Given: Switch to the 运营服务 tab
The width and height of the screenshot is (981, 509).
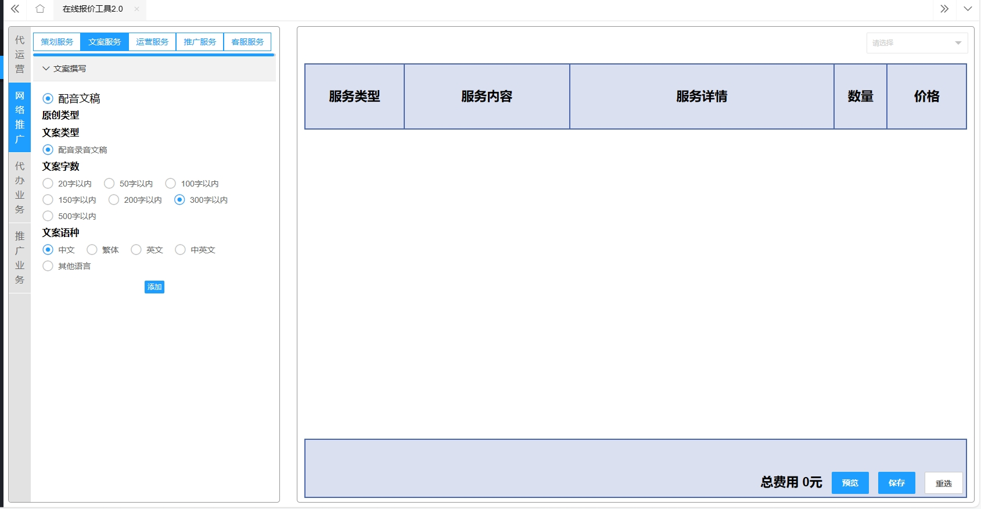Looking at the screenshot, I should 152,42.
